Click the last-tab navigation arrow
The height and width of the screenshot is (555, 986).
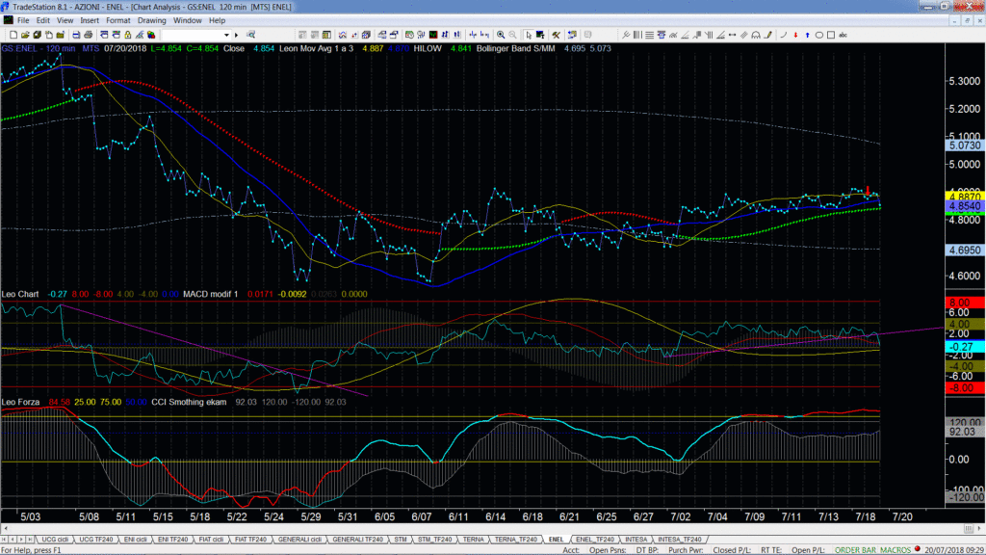pos(30,540)
